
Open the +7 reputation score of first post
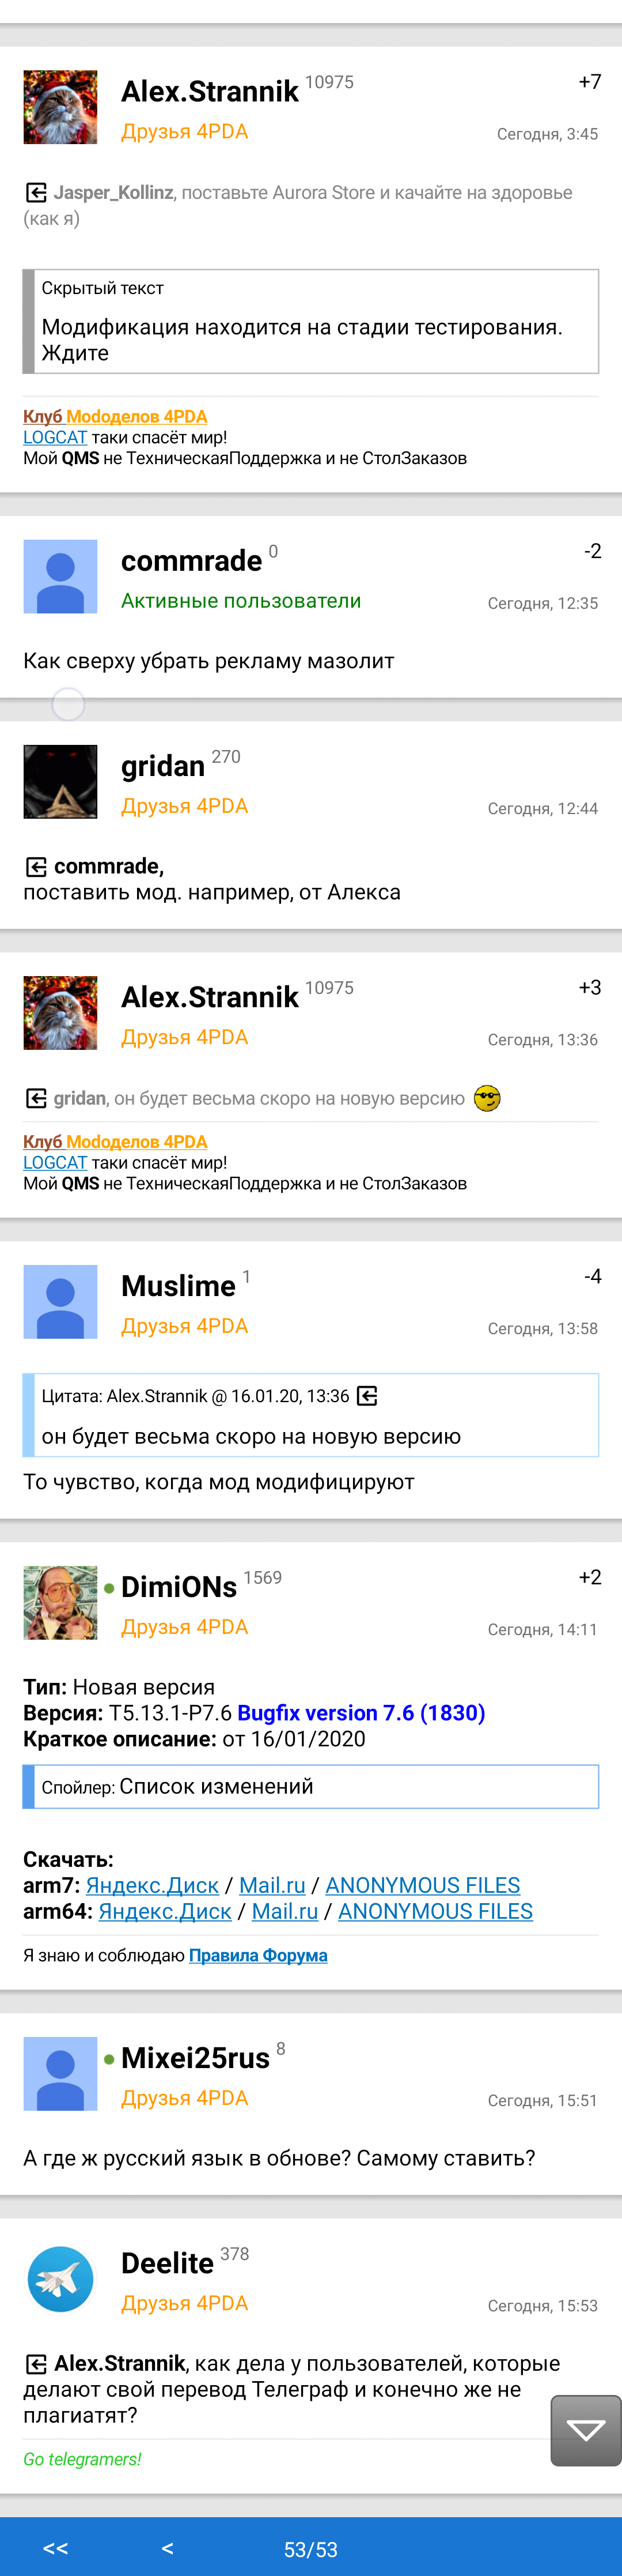(590, 82)
